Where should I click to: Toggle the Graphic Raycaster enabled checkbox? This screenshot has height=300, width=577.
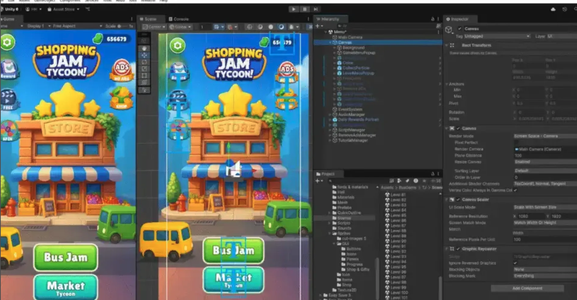tap(458, 249)
